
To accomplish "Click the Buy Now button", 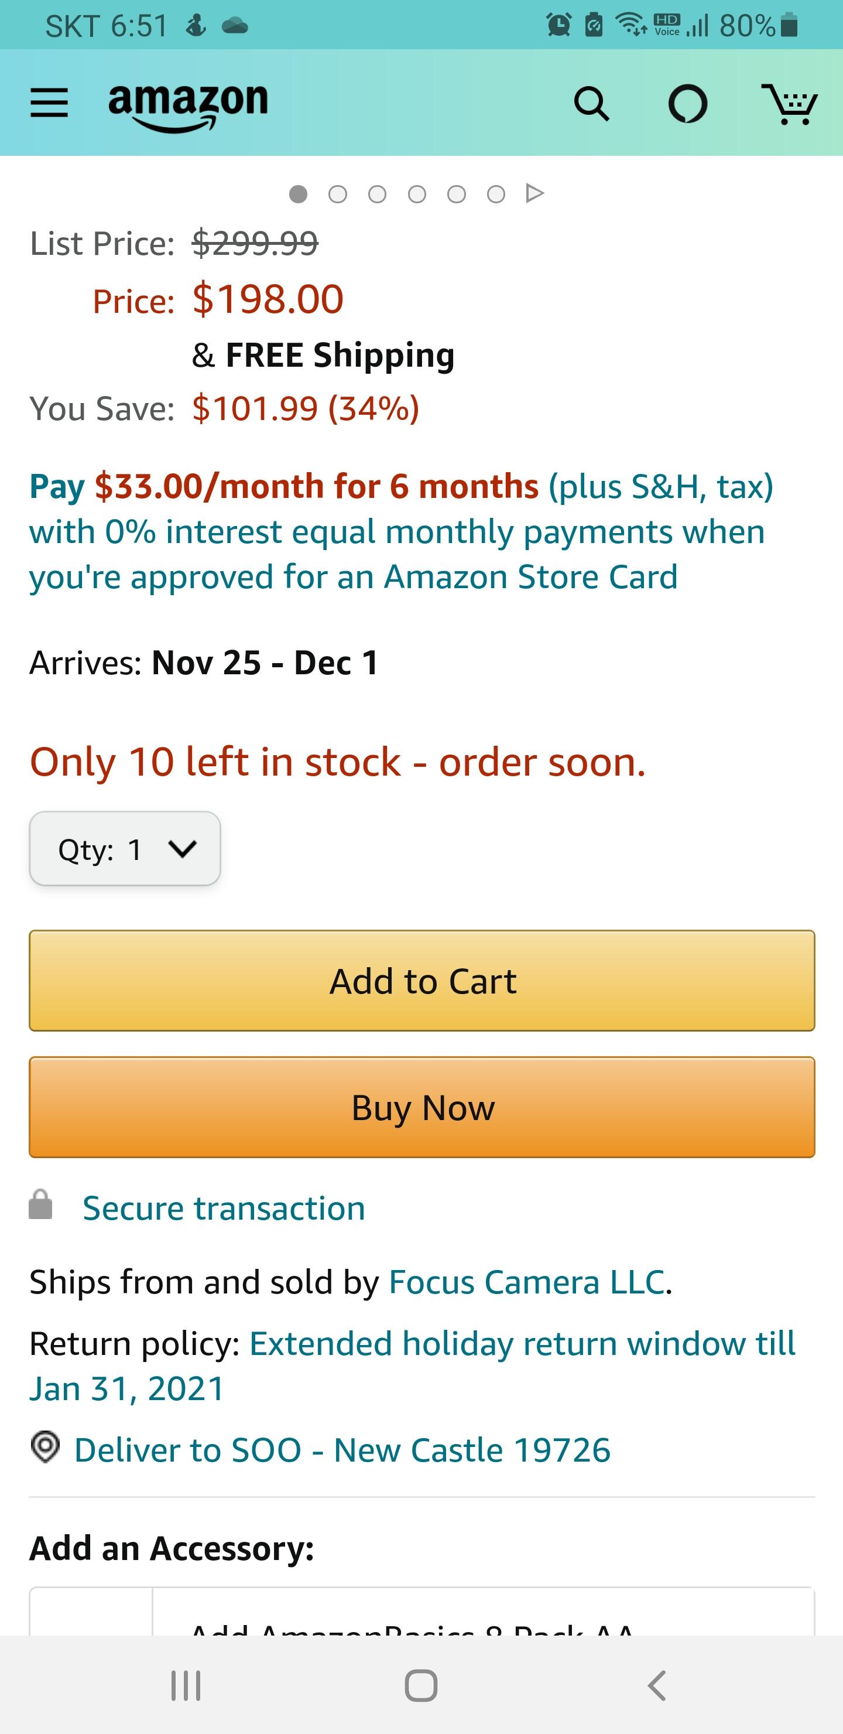I will pos(422,1107).
